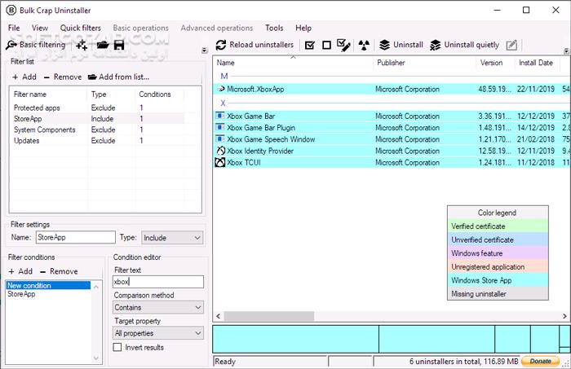Click in the Filter text input field
The image size is (571, 369).
pos(158,282)
